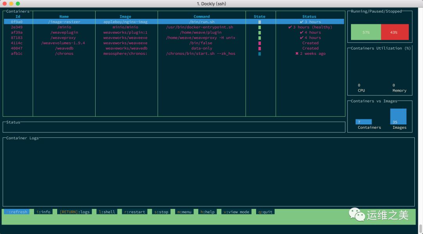Click the red X status on chronos row

point(297,53)
